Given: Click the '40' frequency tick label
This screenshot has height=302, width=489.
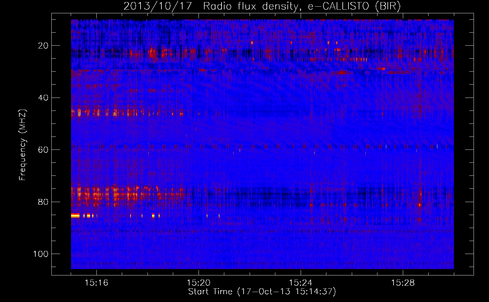Looking at the screenshot, I should (x=43, y=98).
